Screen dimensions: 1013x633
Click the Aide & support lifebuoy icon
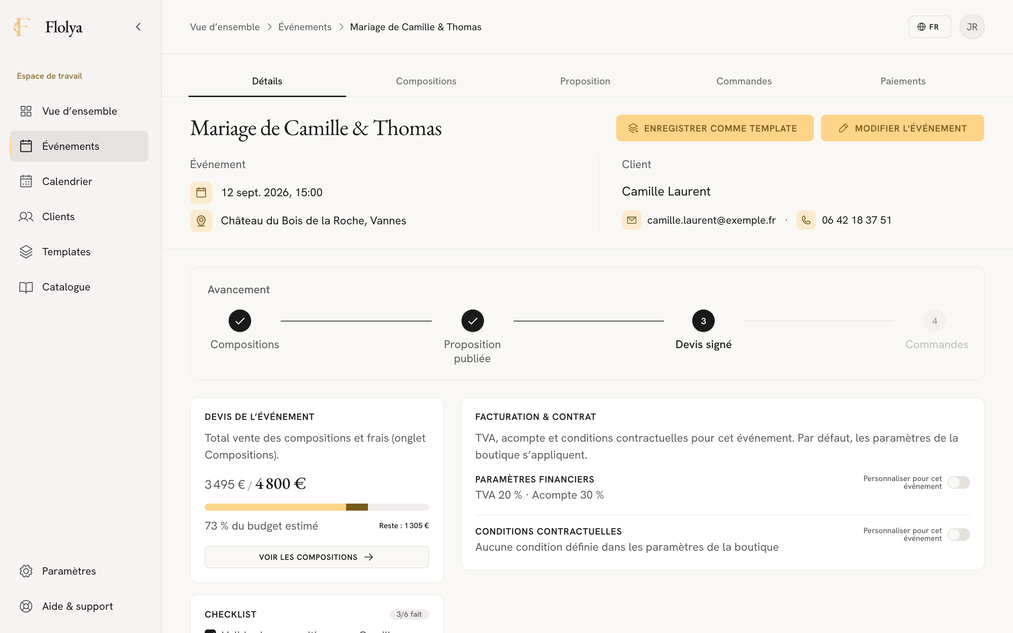pyautogui.click(x=26, y=606)
